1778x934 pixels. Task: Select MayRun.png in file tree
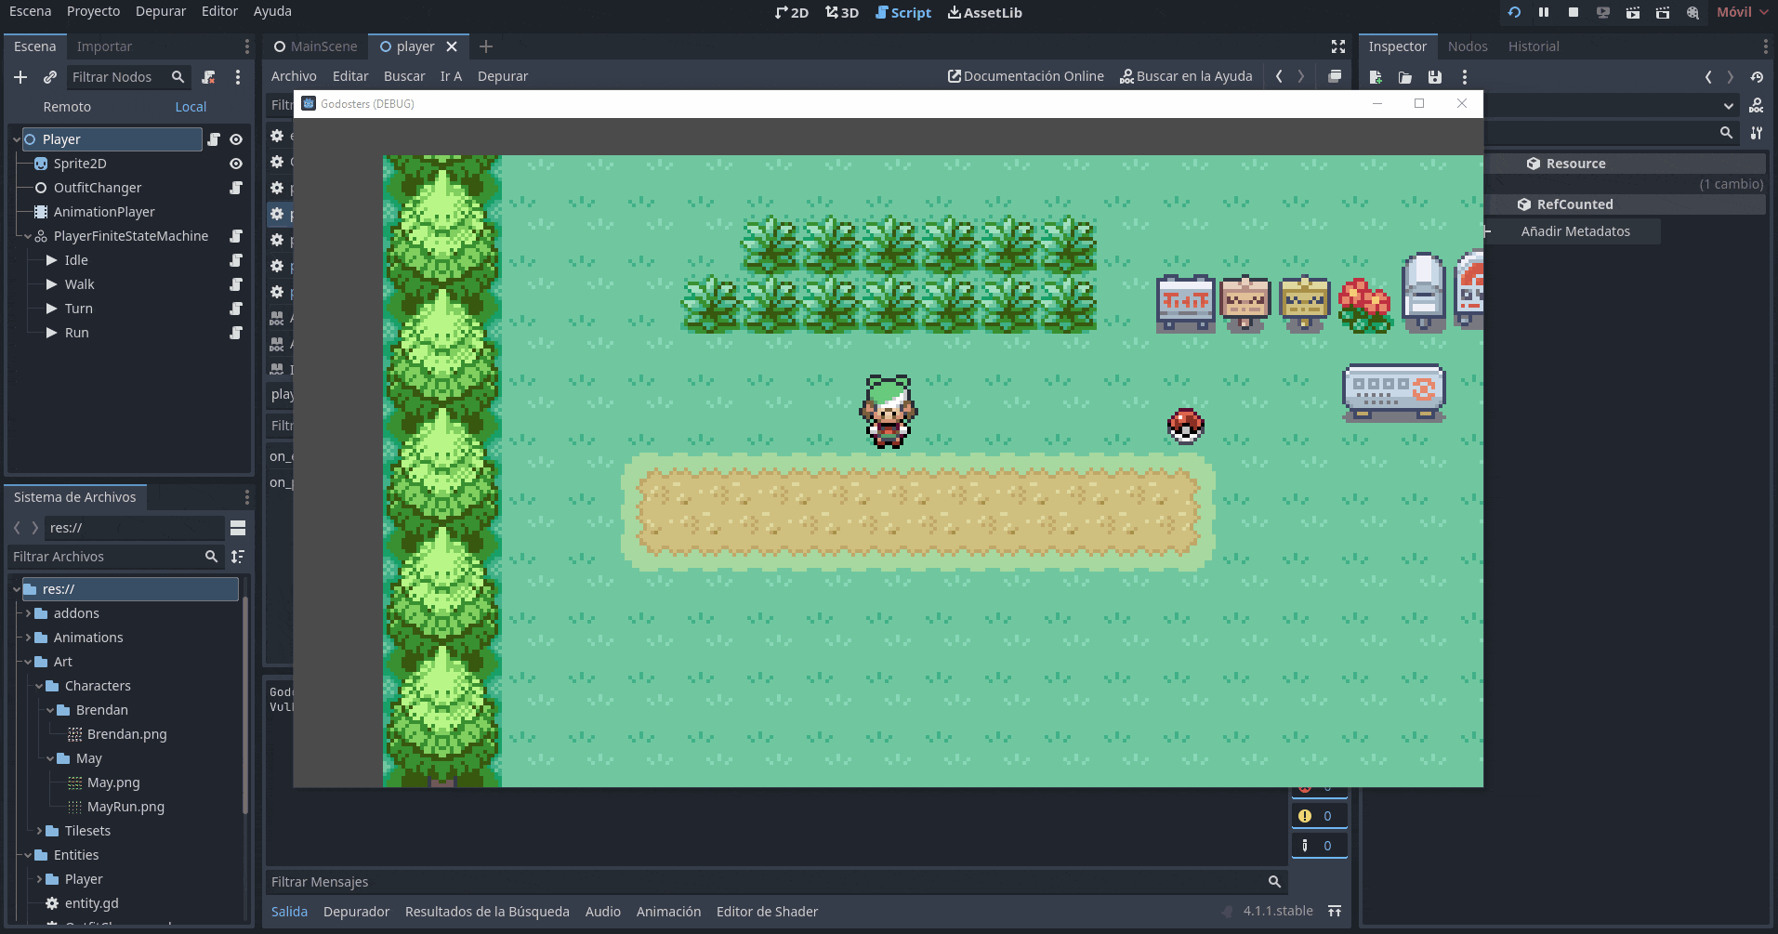tap(125, 807)
